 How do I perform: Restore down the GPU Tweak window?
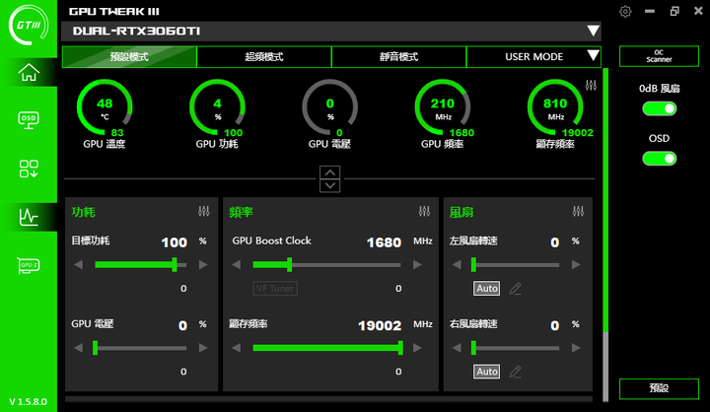tap(674, 11)
